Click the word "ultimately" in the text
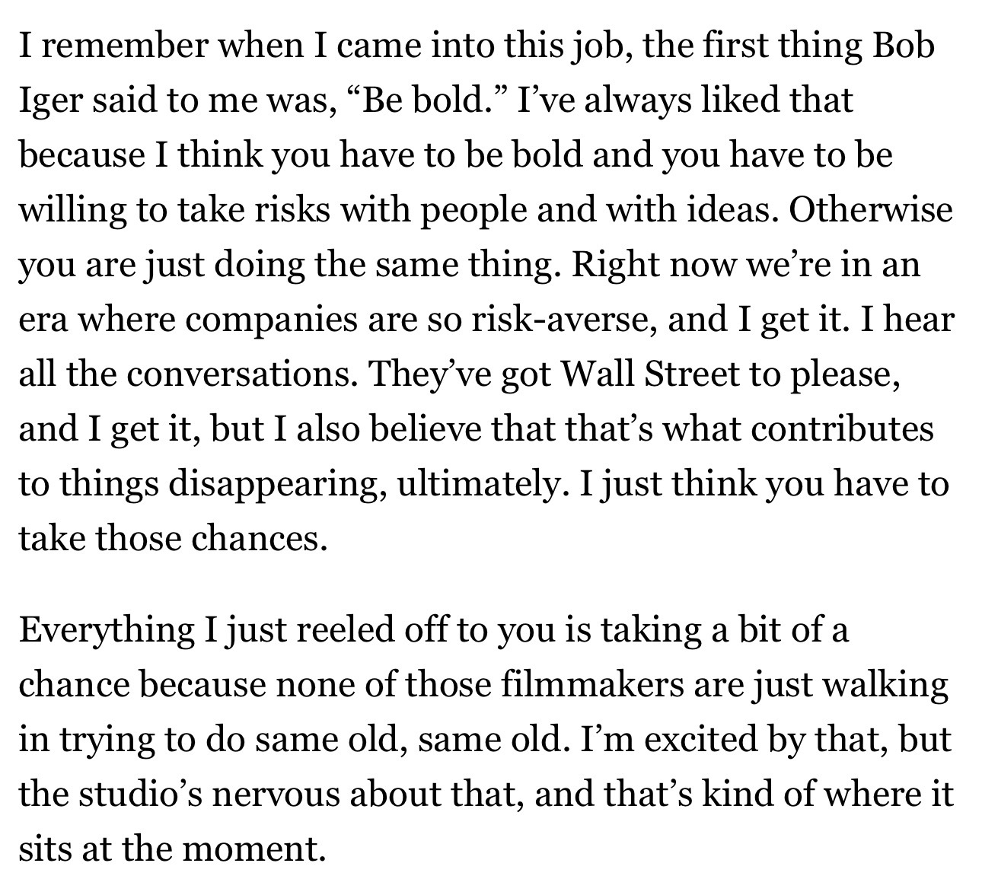Image resolution: width=982 pixels, height=895 pixels. [x=478, y=484]
